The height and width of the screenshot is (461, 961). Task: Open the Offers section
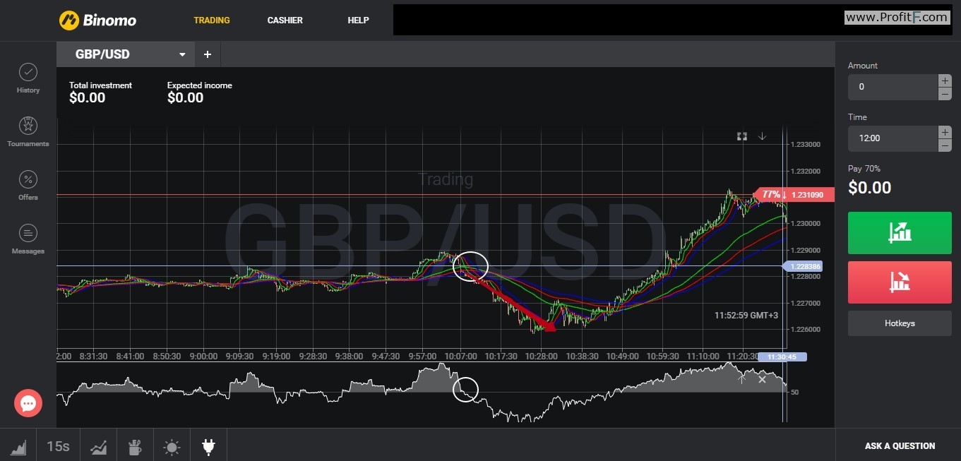click(x=28, y=185)
